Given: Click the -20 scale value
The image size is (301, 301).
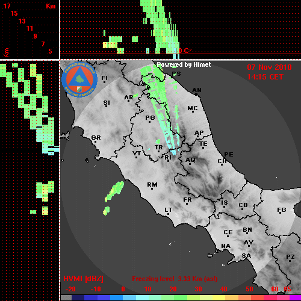Looking at the screenshot, I should click(x=70, y=289).
